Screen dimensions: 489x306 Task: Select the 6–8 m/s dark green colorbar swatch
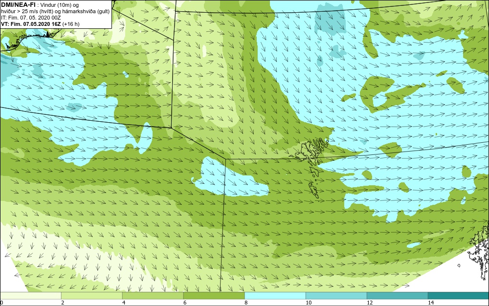pyautogui.click(x=214, y=296)
